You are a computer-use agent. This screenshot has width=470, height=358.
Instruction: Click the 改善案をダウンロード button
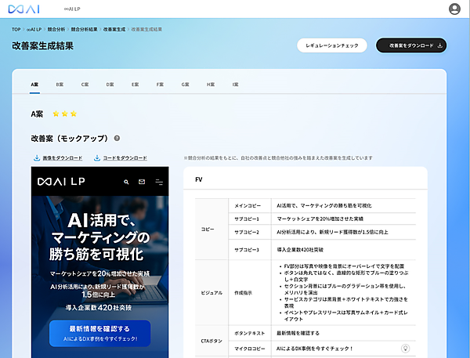(x=411, y=45)
